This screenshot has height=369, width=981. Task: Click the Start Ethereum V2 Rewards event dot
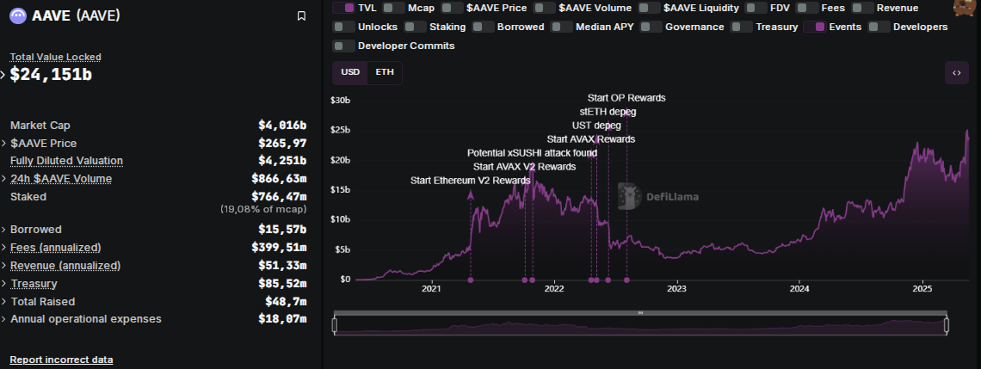(x=471, y=280)
